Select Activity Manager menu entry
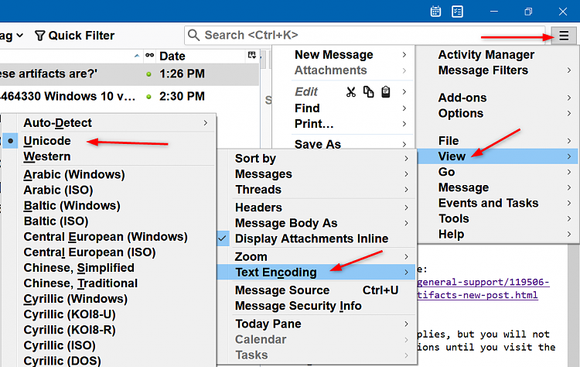The width and height of the screenshot is (580, 367). pos(486,55)
